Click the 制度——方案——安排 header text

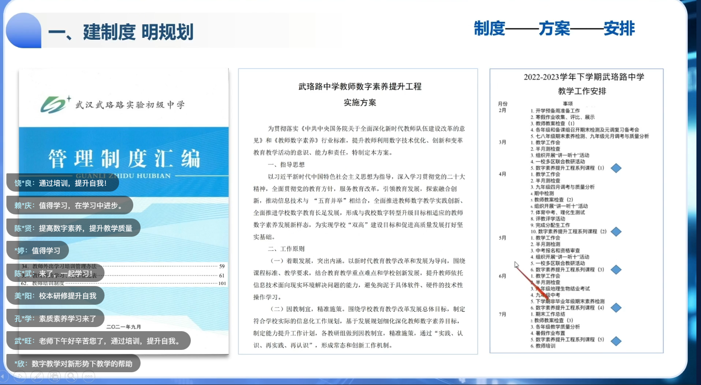[x=554, y=28]
